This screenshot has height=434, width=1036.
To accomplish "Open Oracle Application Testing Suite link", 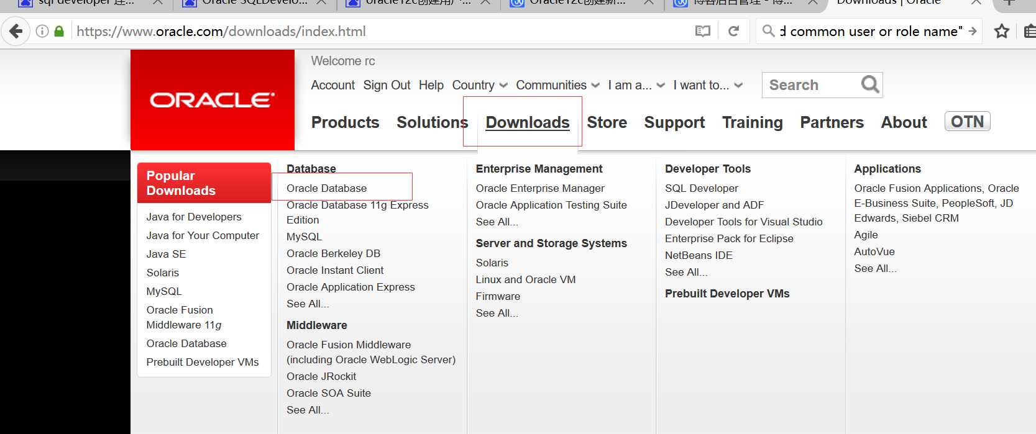I will pos(551,205).
